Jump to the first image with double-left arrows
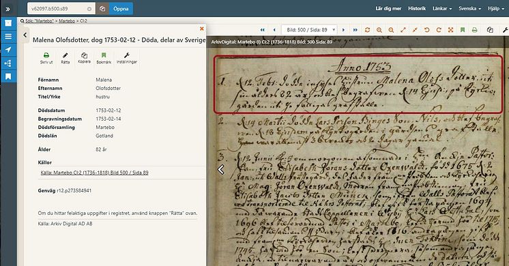 coord(262,30)
